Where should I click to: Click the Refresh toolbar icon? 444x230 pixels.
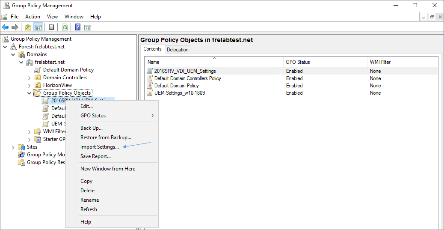point(65,27)
